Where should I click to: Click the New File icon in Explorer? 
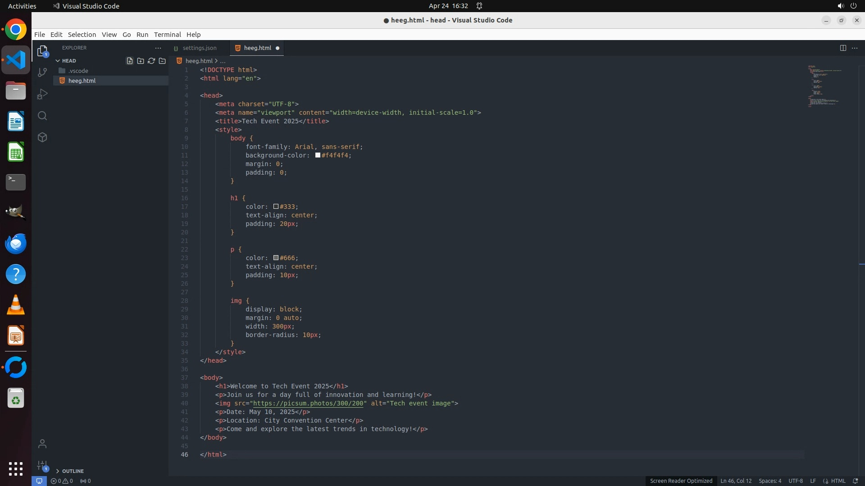130,61
